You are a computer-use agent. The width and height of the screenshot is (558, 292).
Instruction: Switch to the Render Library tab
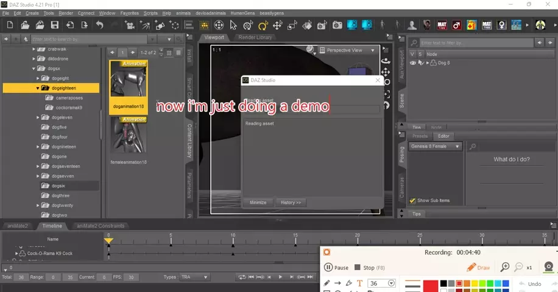(x=255, y=37)
